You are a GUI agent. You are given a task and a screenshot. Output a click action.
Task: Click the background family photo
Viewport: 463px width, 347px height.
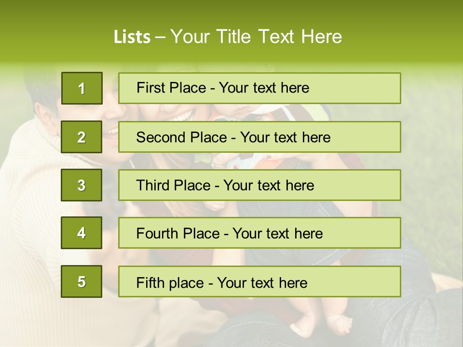[x=231, y=321]
